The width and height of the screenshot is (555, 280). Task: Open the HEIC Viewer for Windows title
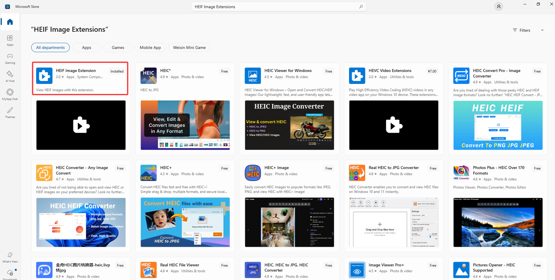[288, 71]
